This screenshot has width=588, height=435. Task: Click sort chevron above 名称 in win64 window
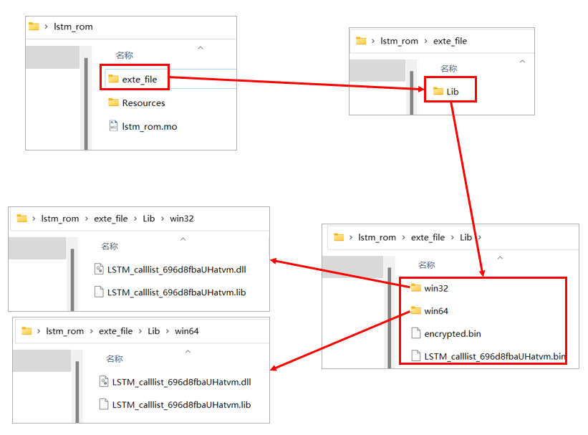tap(188, 351)
